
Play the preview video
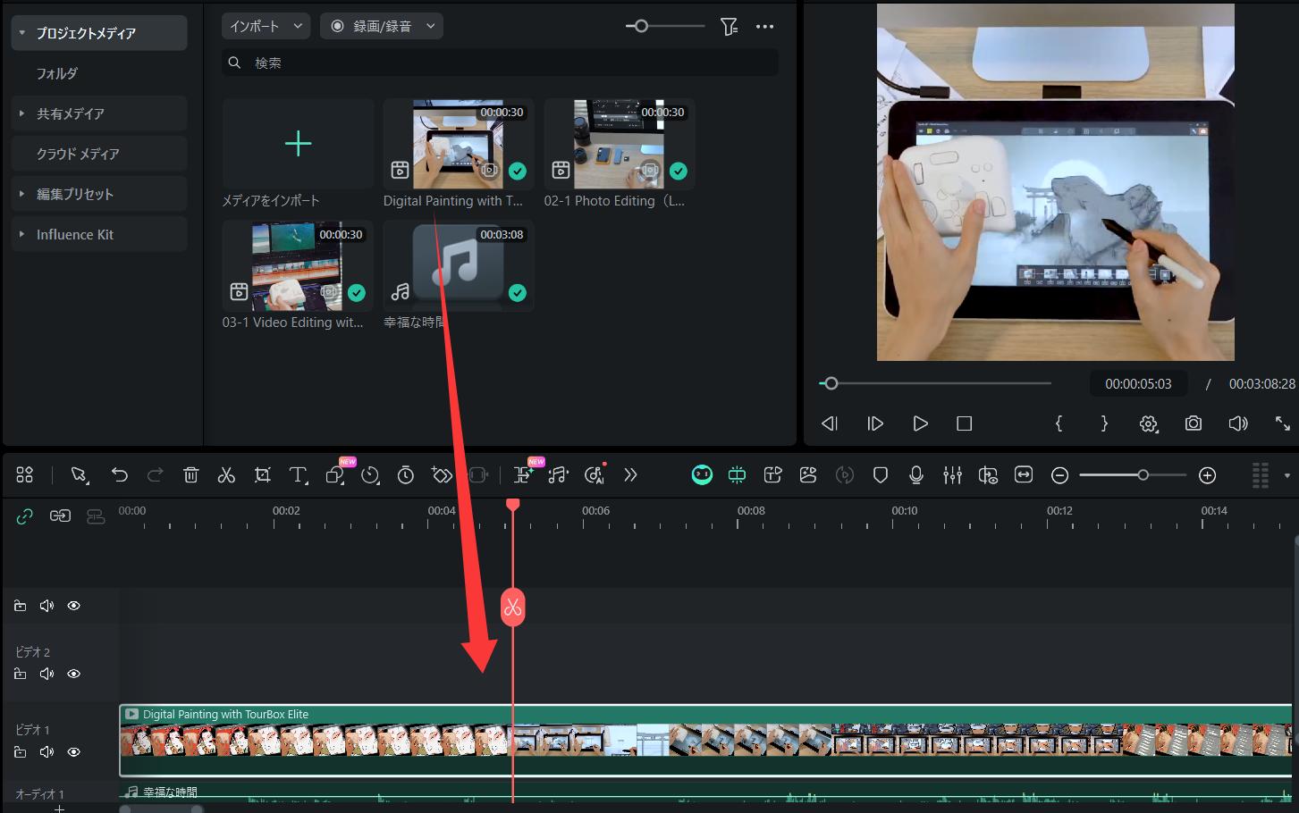(x=920, y=423)
